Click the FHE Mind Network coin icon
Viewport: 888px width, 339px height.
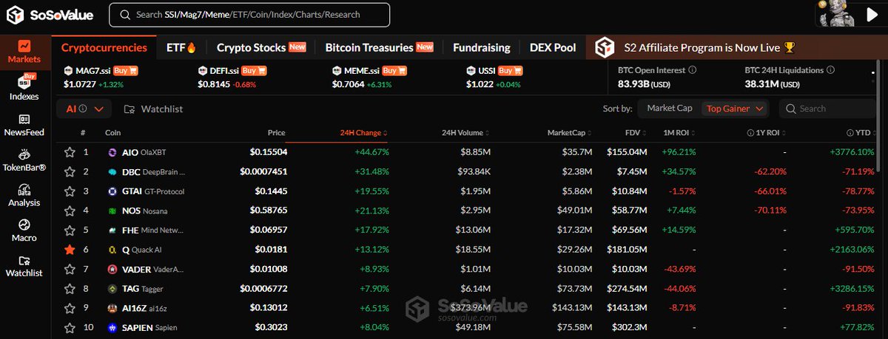(112, 230)
